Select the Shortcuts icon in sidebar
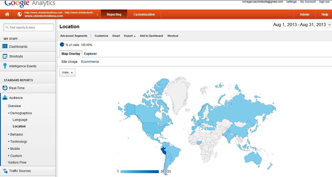The image size is (332, 177). click(5, 56)
